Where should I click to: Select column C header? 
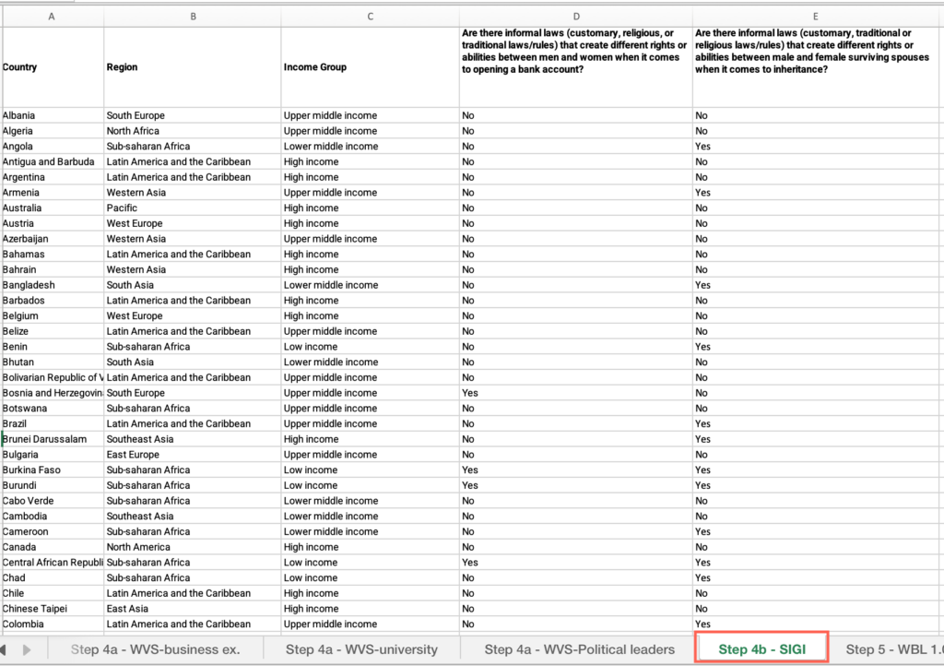point(371,17)
